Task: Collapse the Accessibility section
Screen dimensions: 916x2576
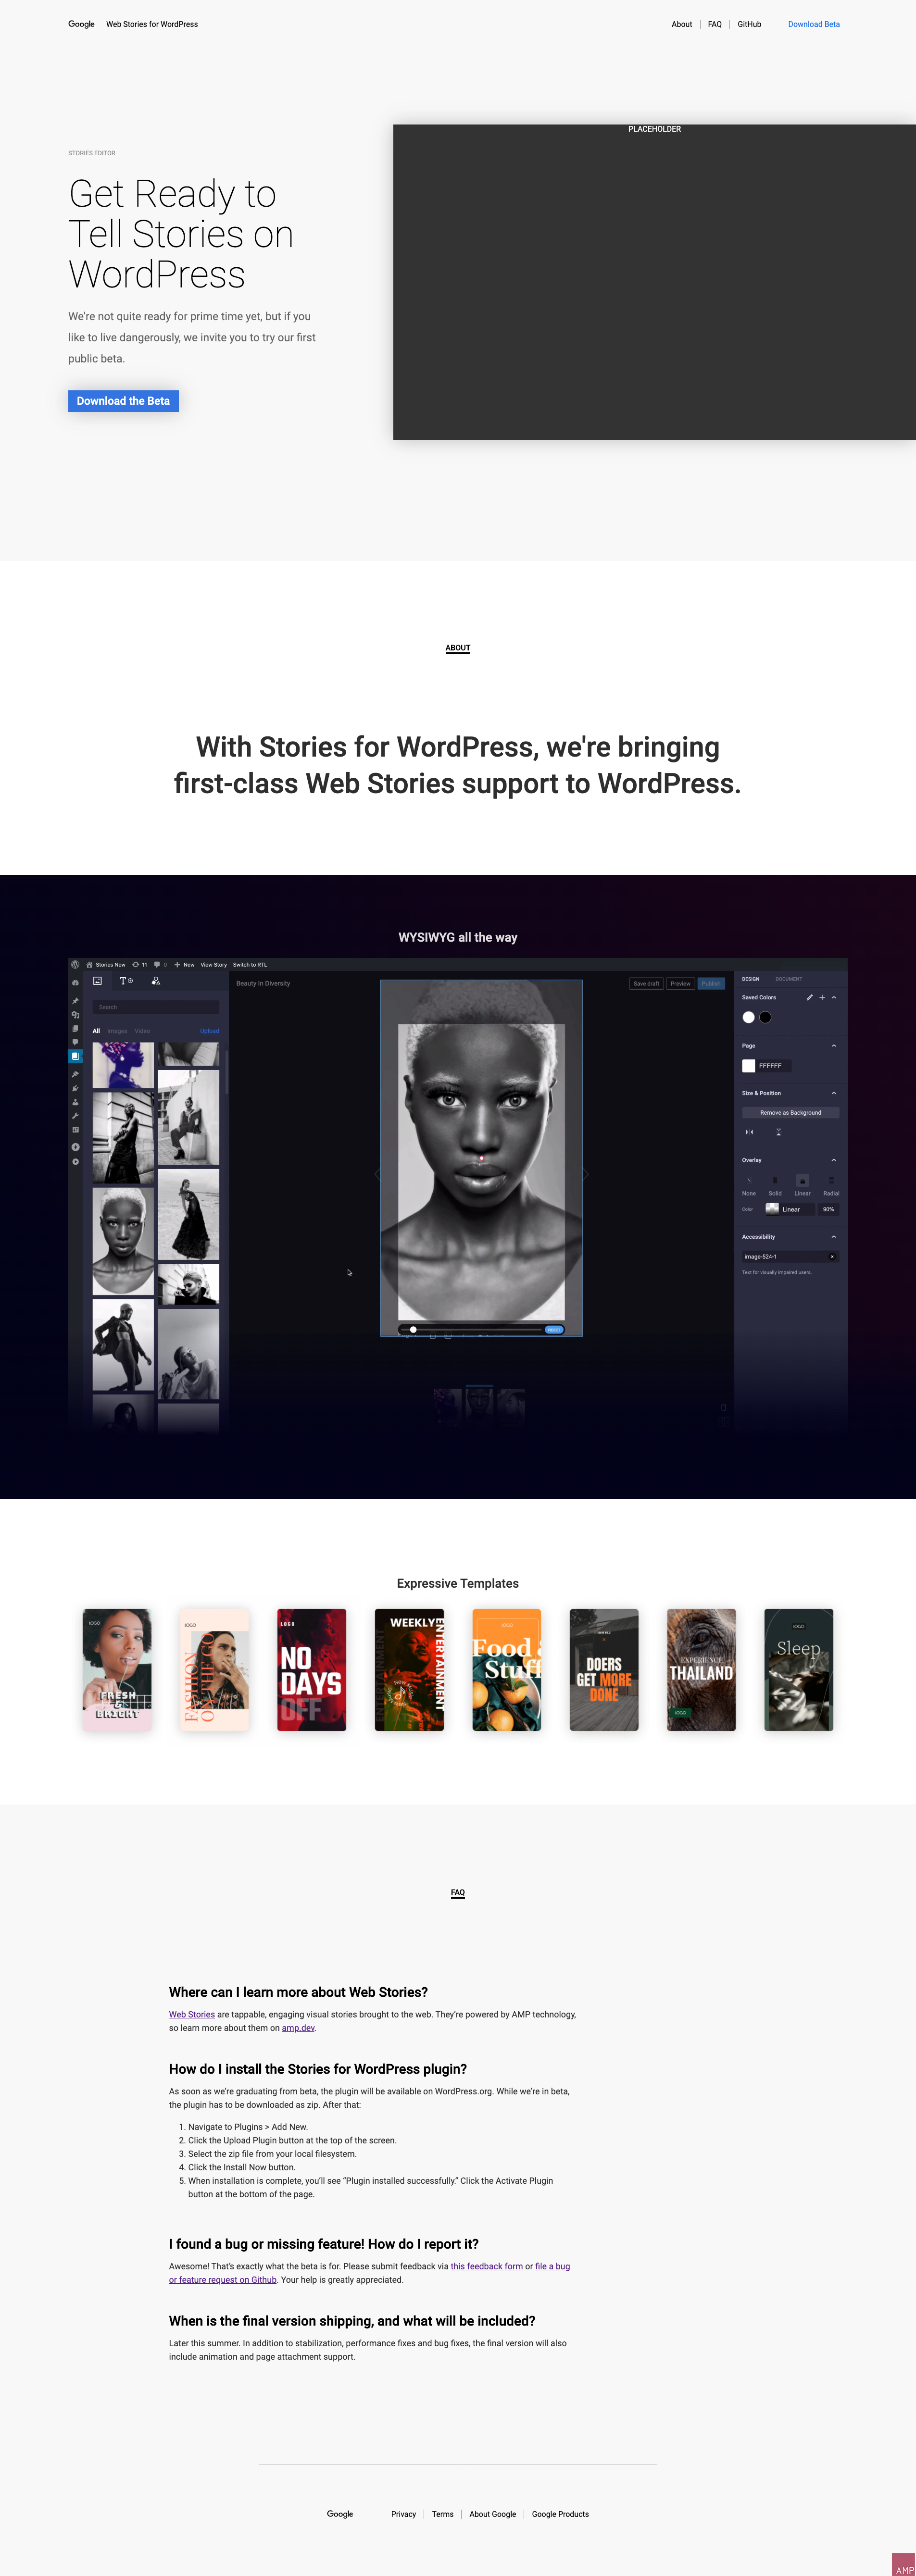Action: point(834,1237)
